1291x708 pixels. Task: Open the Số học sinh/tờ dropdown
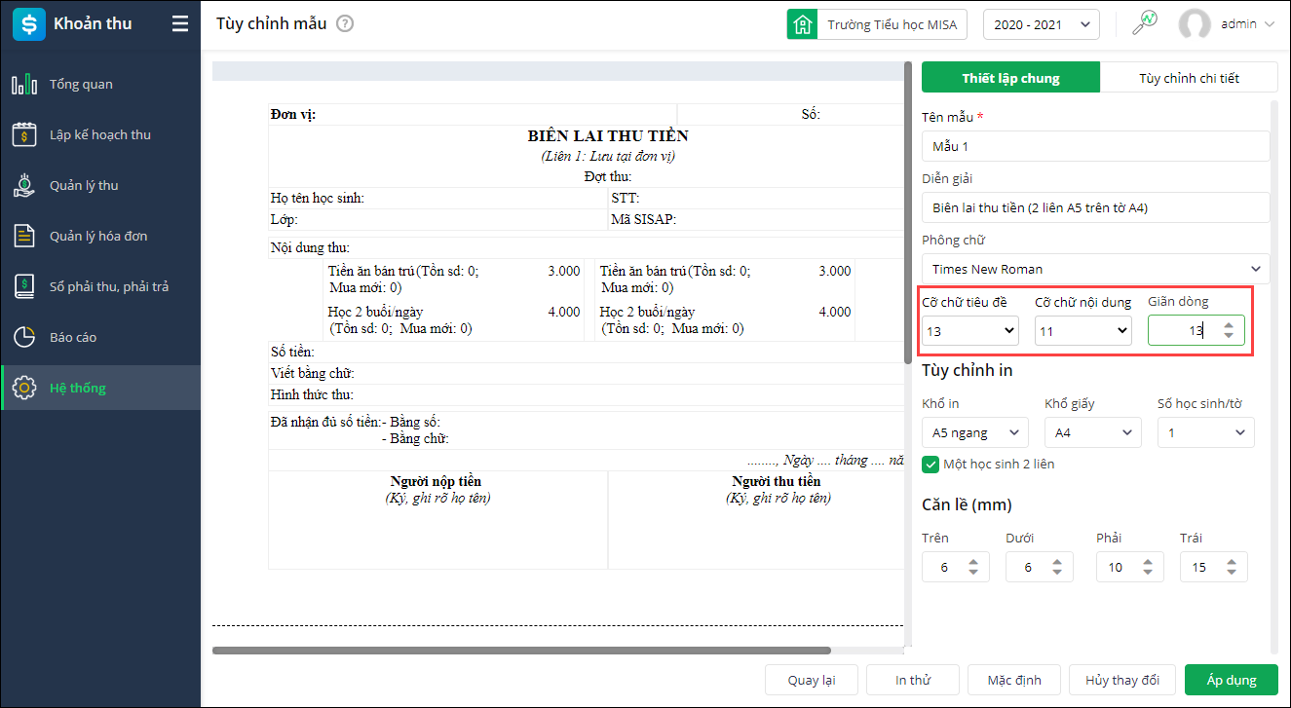(1206, 431)
